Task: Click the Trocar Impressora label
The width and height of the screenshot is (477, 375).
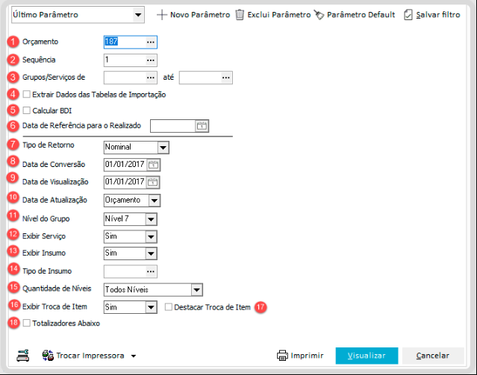Action: pyautogui.click(x=90, y=356)
